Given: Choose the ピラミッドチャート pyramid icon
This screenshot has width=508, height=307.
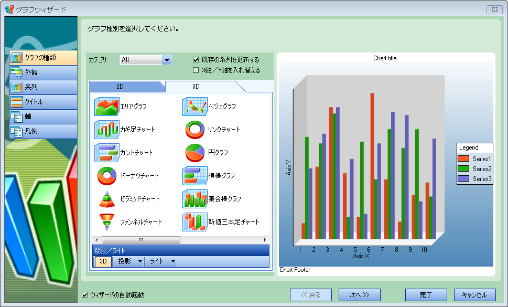Looking at the screenshot, I should coord(107,199).
